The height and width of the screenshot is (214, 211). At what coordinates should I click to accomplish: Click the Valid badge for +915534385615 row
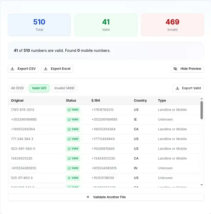[73, 168]
